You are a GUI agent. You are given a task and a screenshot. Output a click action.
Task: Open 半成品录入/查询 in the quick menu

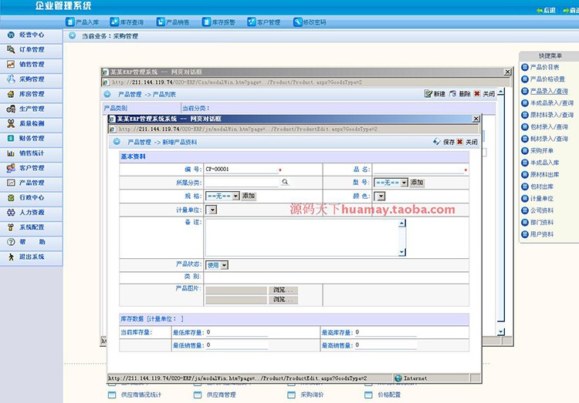(547, 103)
